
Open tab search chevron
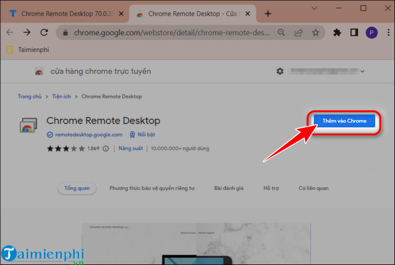(314, 8)
